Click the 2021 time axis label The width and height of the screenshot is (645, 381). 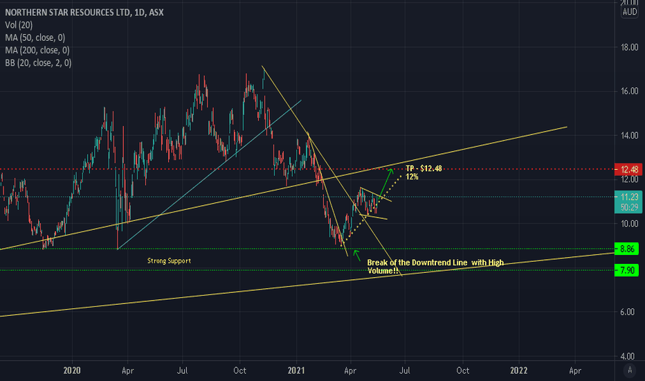coord(296,371)
